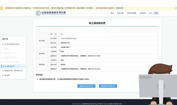
Task: Click the spring payment status dated 10-14 16:18
Action: (80, 56)
